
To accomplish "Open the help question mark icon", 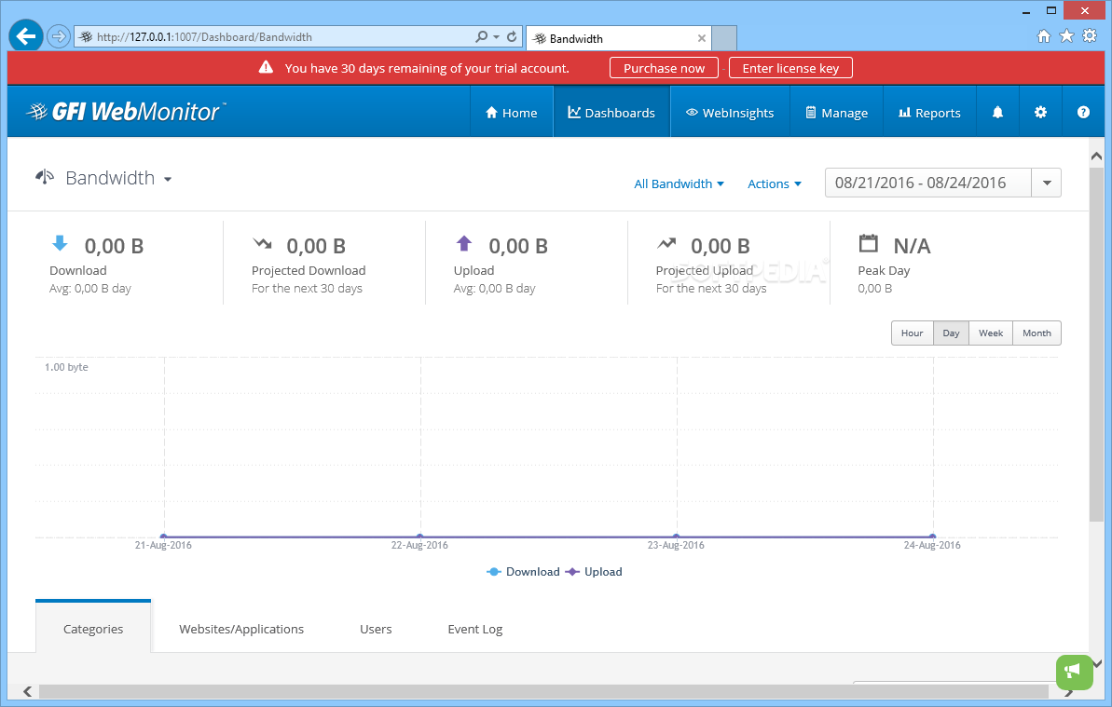I will (1083, 112).
